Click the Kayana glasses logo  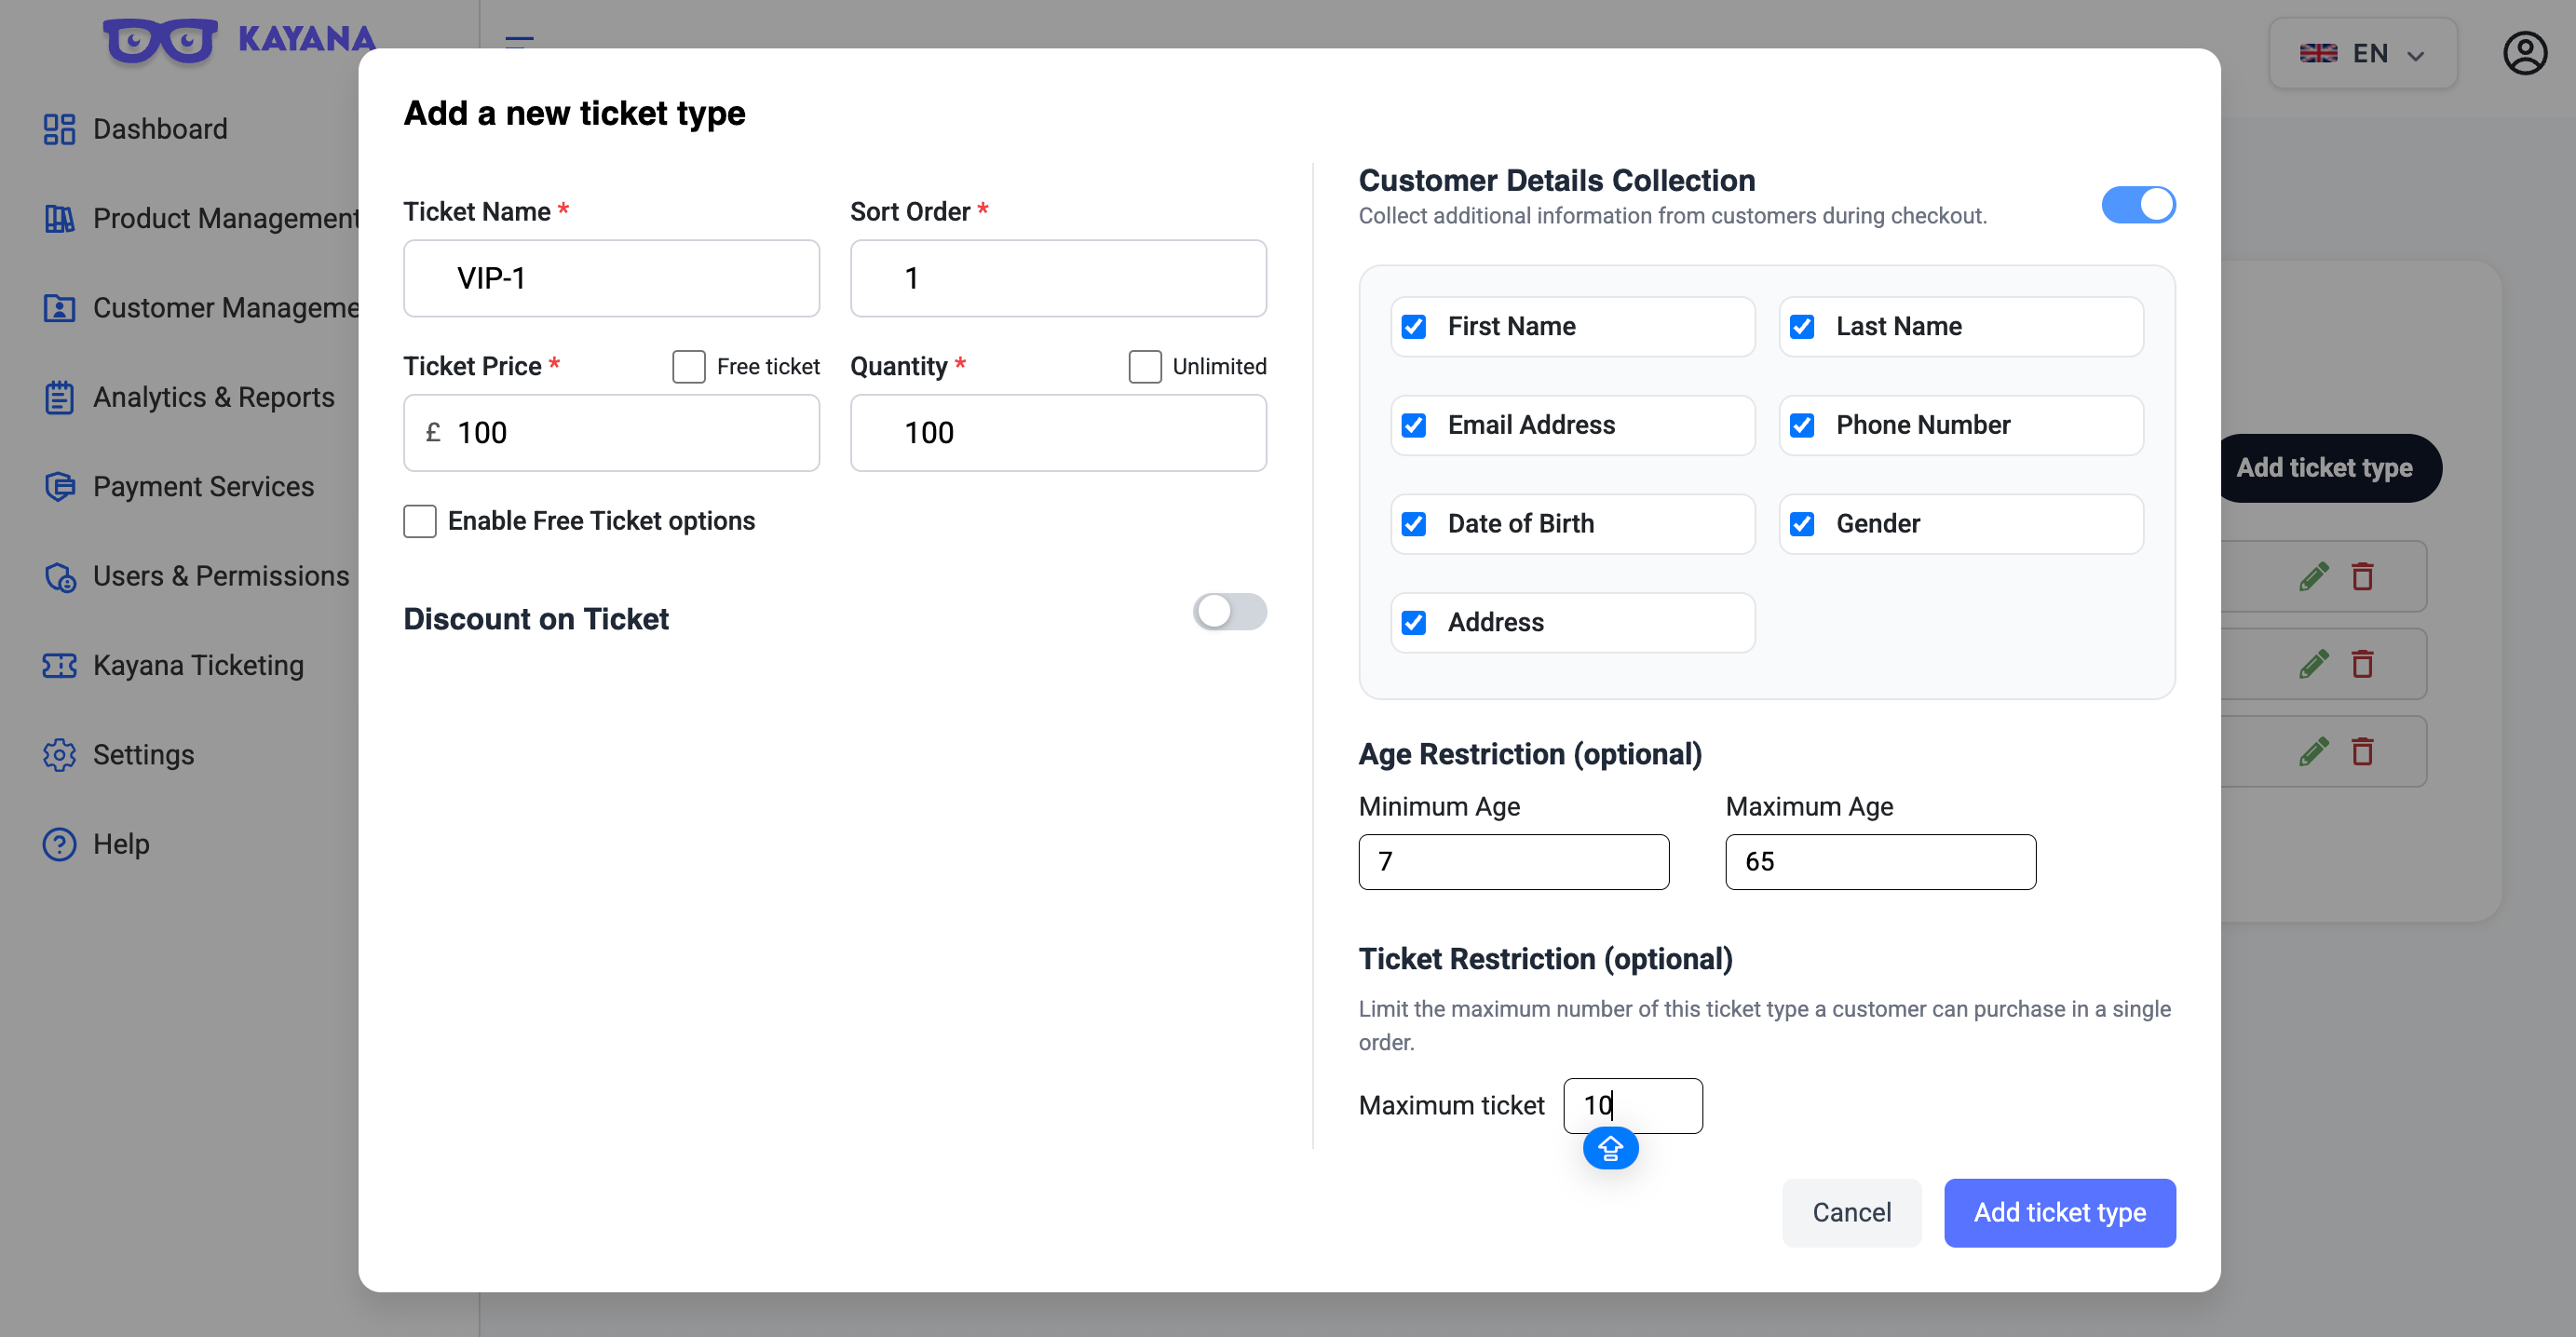pyautogui.click(x=160, y=41)
